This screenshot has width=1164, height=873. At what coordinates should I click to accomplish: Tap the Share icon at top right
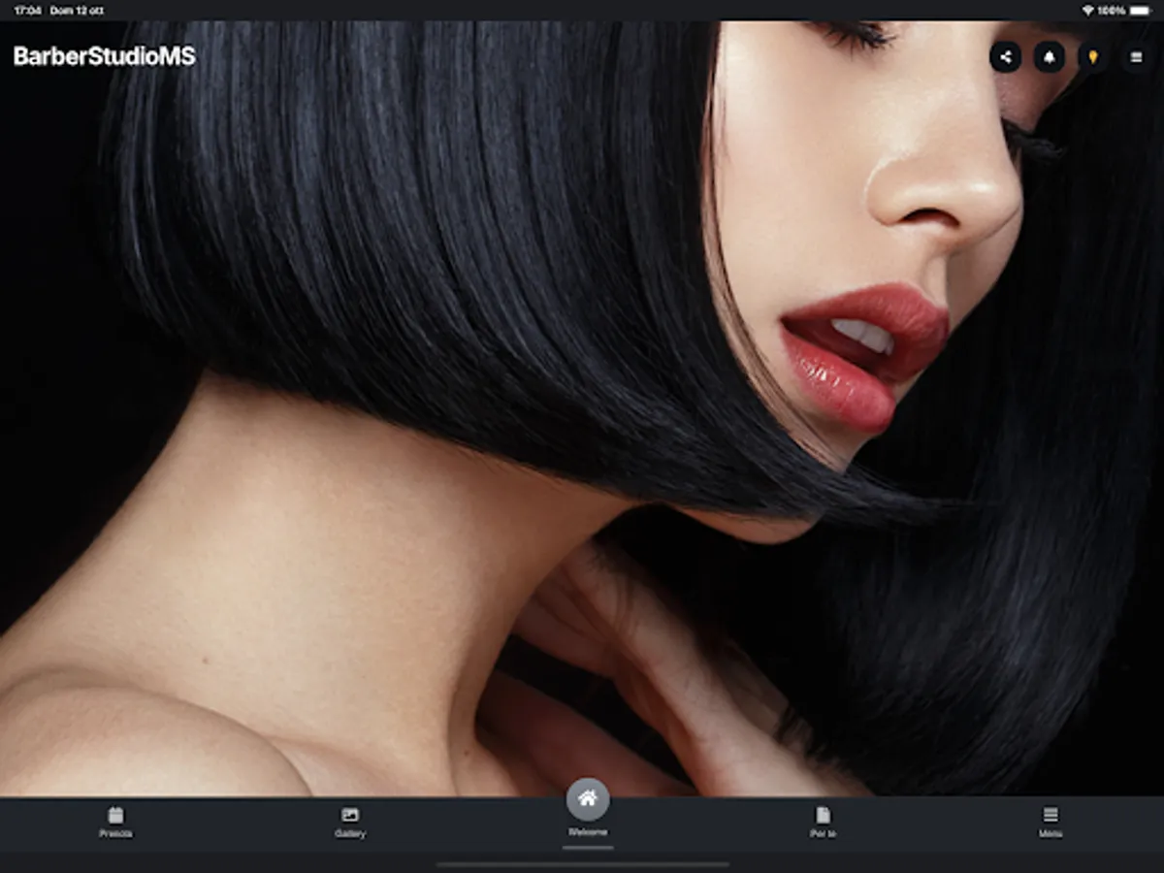[x=1006, y=57]
